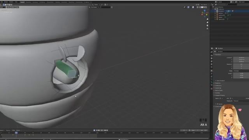Open the World properties tab

(x=212, y=67)
